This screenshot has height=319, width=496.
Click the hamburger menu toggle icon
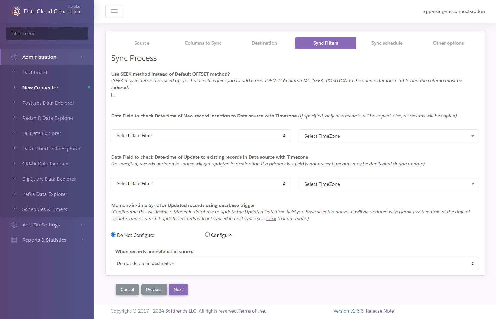pyautogui.click(x=114, y=11)
